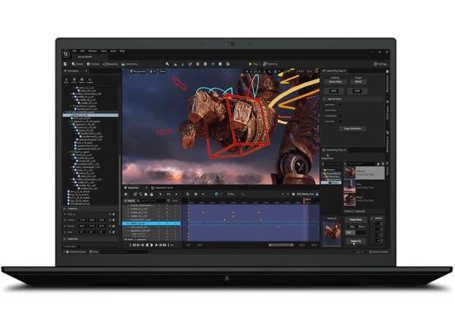455x331 pixels.
Task: Open the viewport Show options
Action: click(162, 71)
